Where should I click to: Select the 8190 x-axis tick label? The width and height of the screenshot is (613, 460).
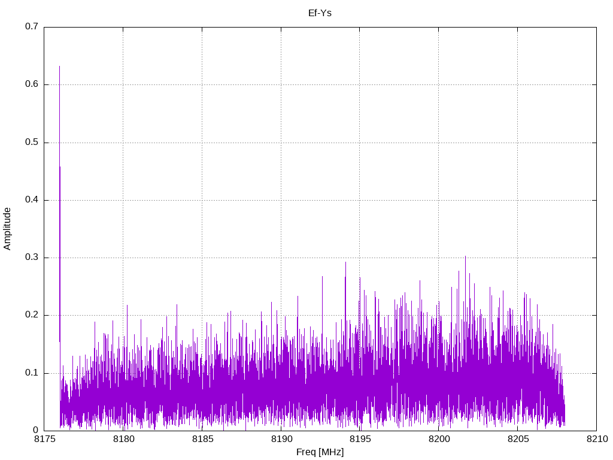coord(281,440)
